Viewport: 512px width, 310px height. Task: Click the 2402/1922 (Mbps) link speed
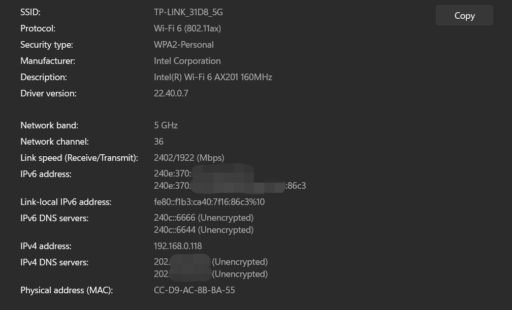(x=189, y=158)
